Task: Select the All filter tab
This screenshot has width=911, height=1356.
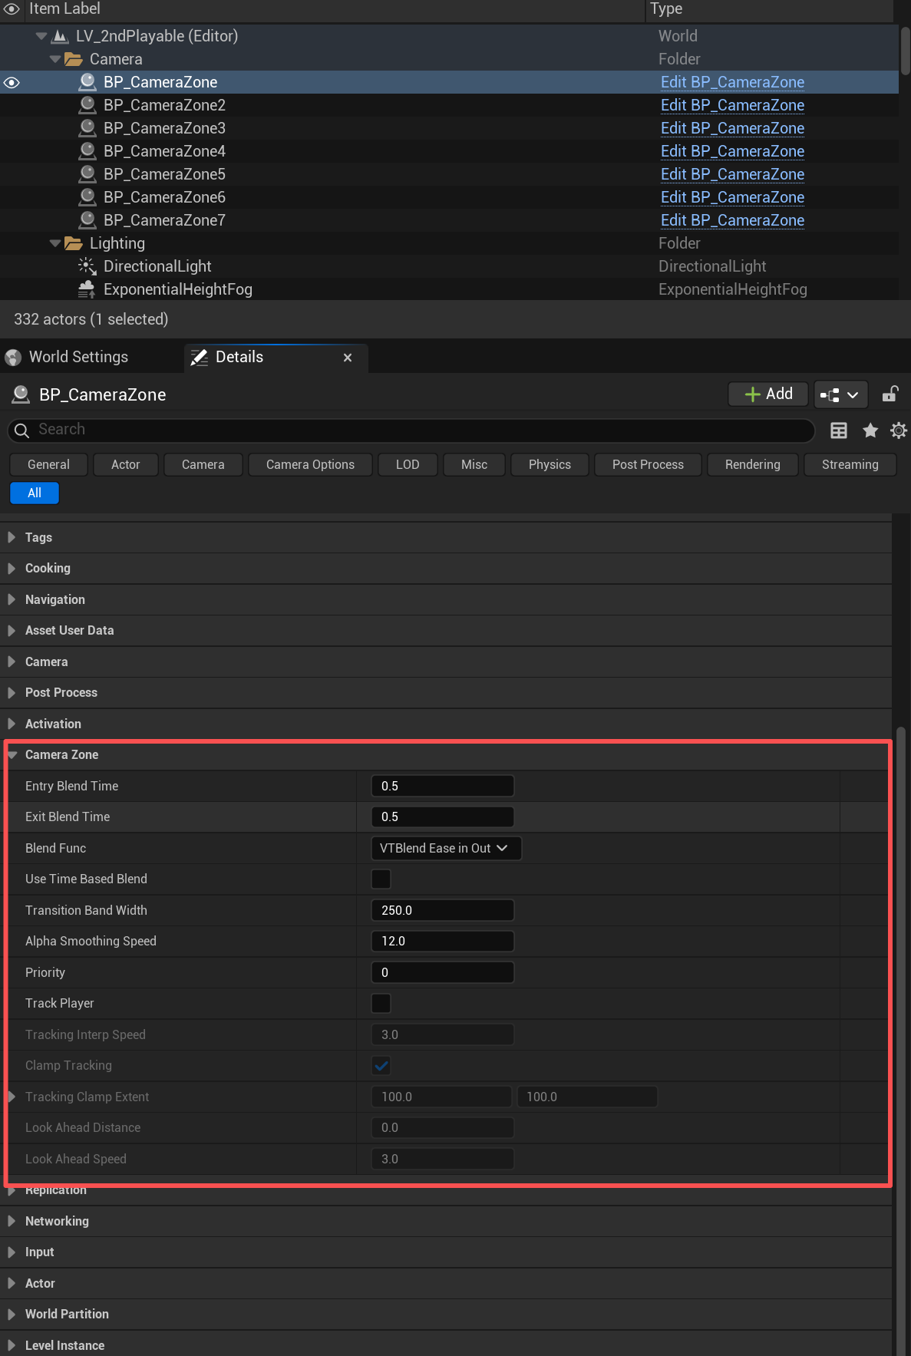Action: click(x=35, y=493)
